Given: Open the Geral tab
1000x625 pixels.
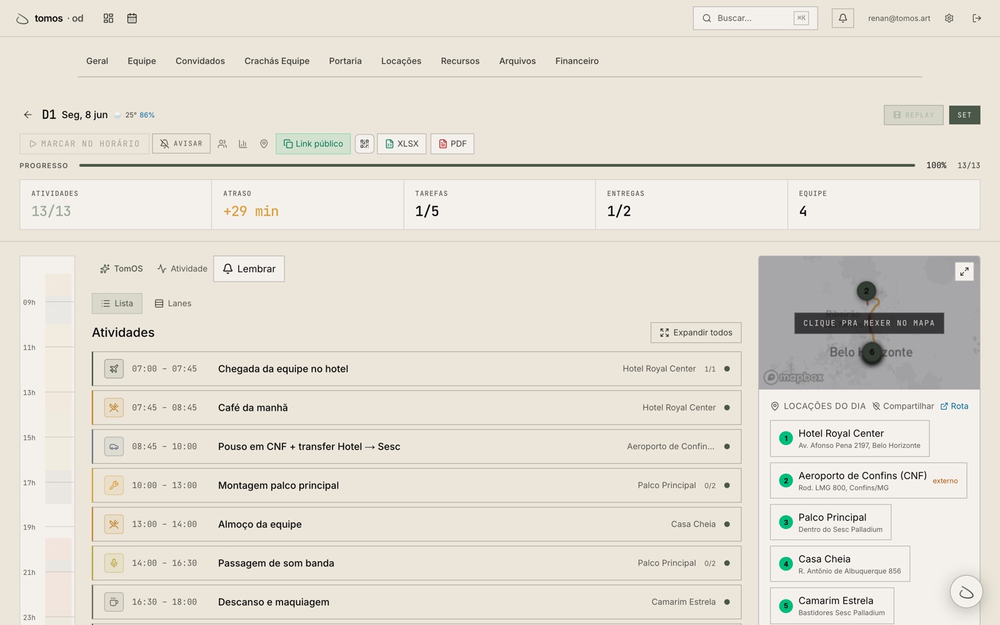Looking at the screenshot, I should (97, 61).
